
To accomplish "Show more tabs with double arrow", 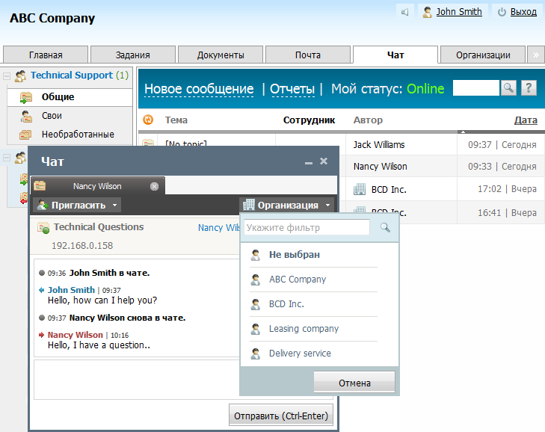I will (536, 55).
